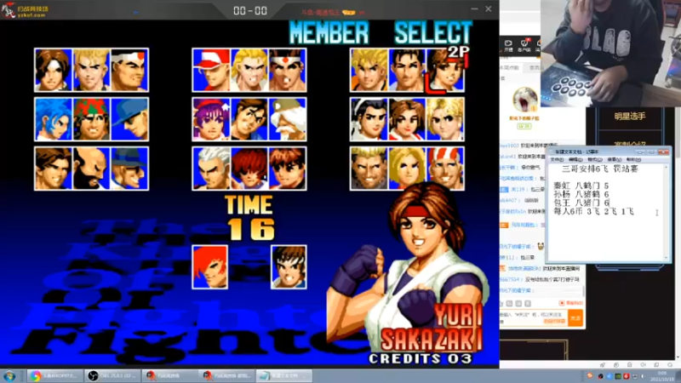
Task: Pick red-haired Shermie's portrait
Action: coord(249,169)
